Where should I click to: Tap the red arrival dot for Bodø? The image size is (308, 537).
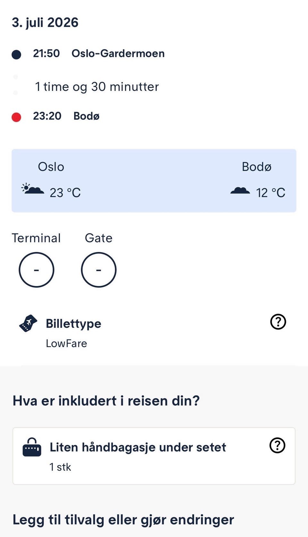[x=16, y=117]
